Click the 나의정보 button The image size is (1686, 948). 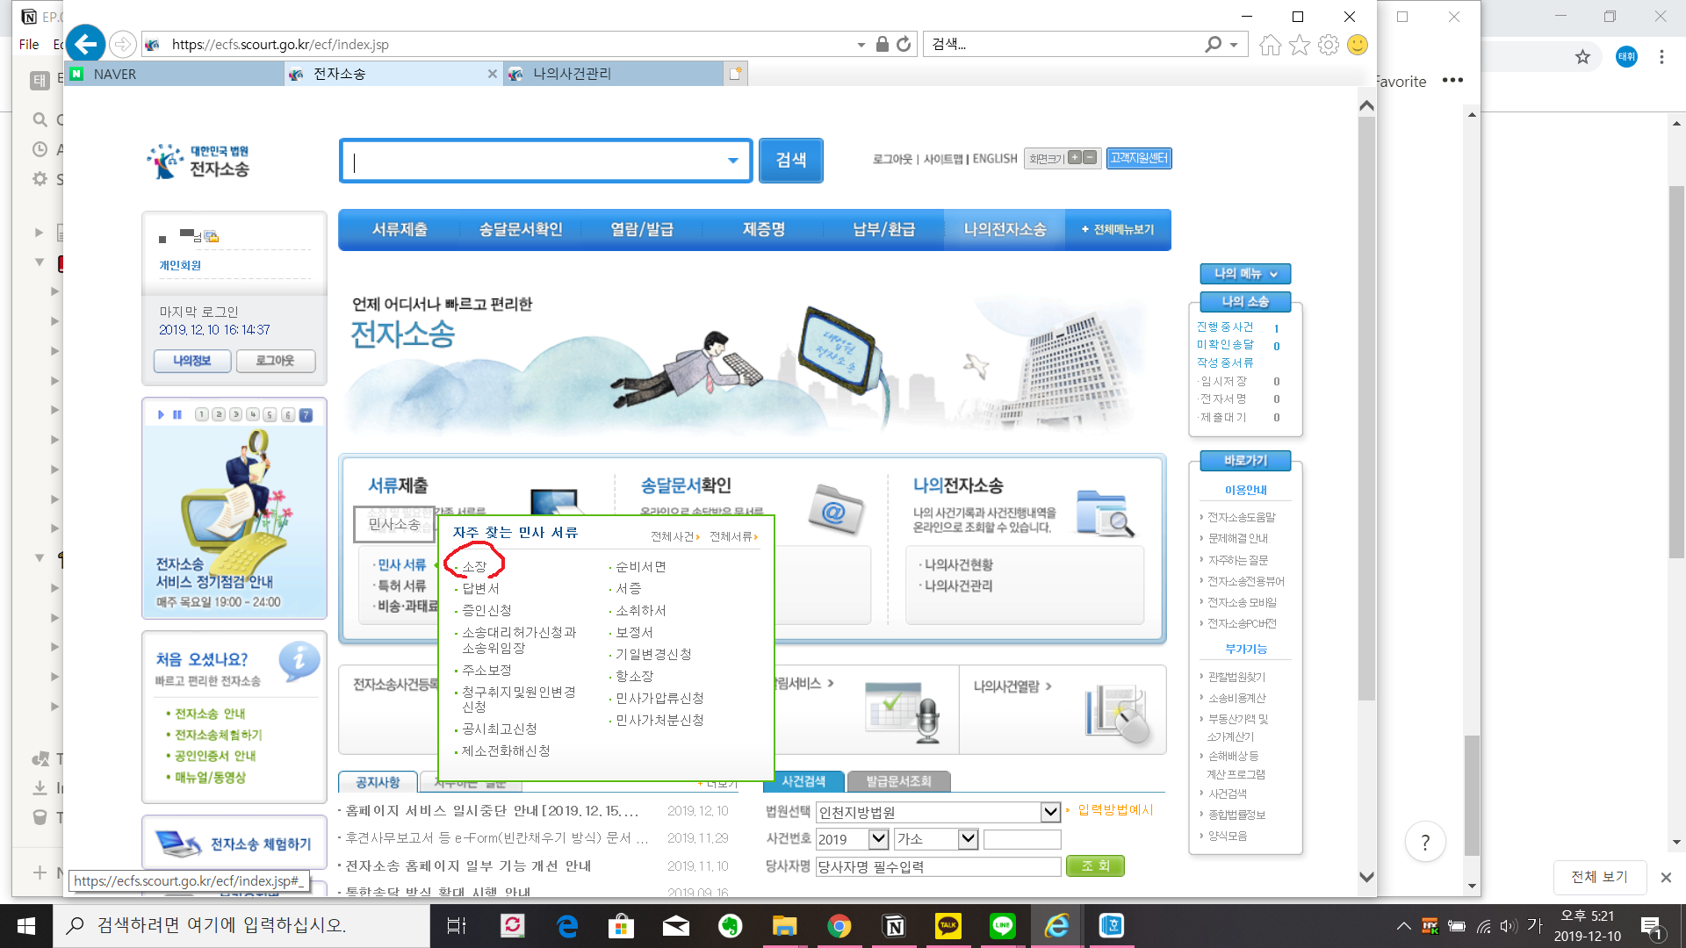[192, 361]
